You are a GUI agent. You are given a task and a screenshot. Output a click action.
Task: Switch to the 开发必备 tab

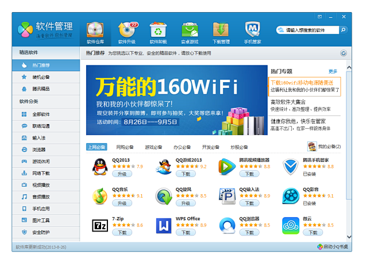211,147
